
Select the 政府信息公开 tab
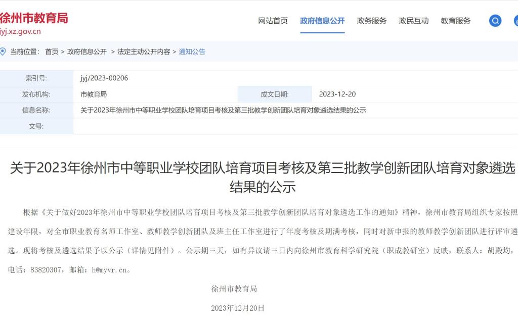point(322,21)
